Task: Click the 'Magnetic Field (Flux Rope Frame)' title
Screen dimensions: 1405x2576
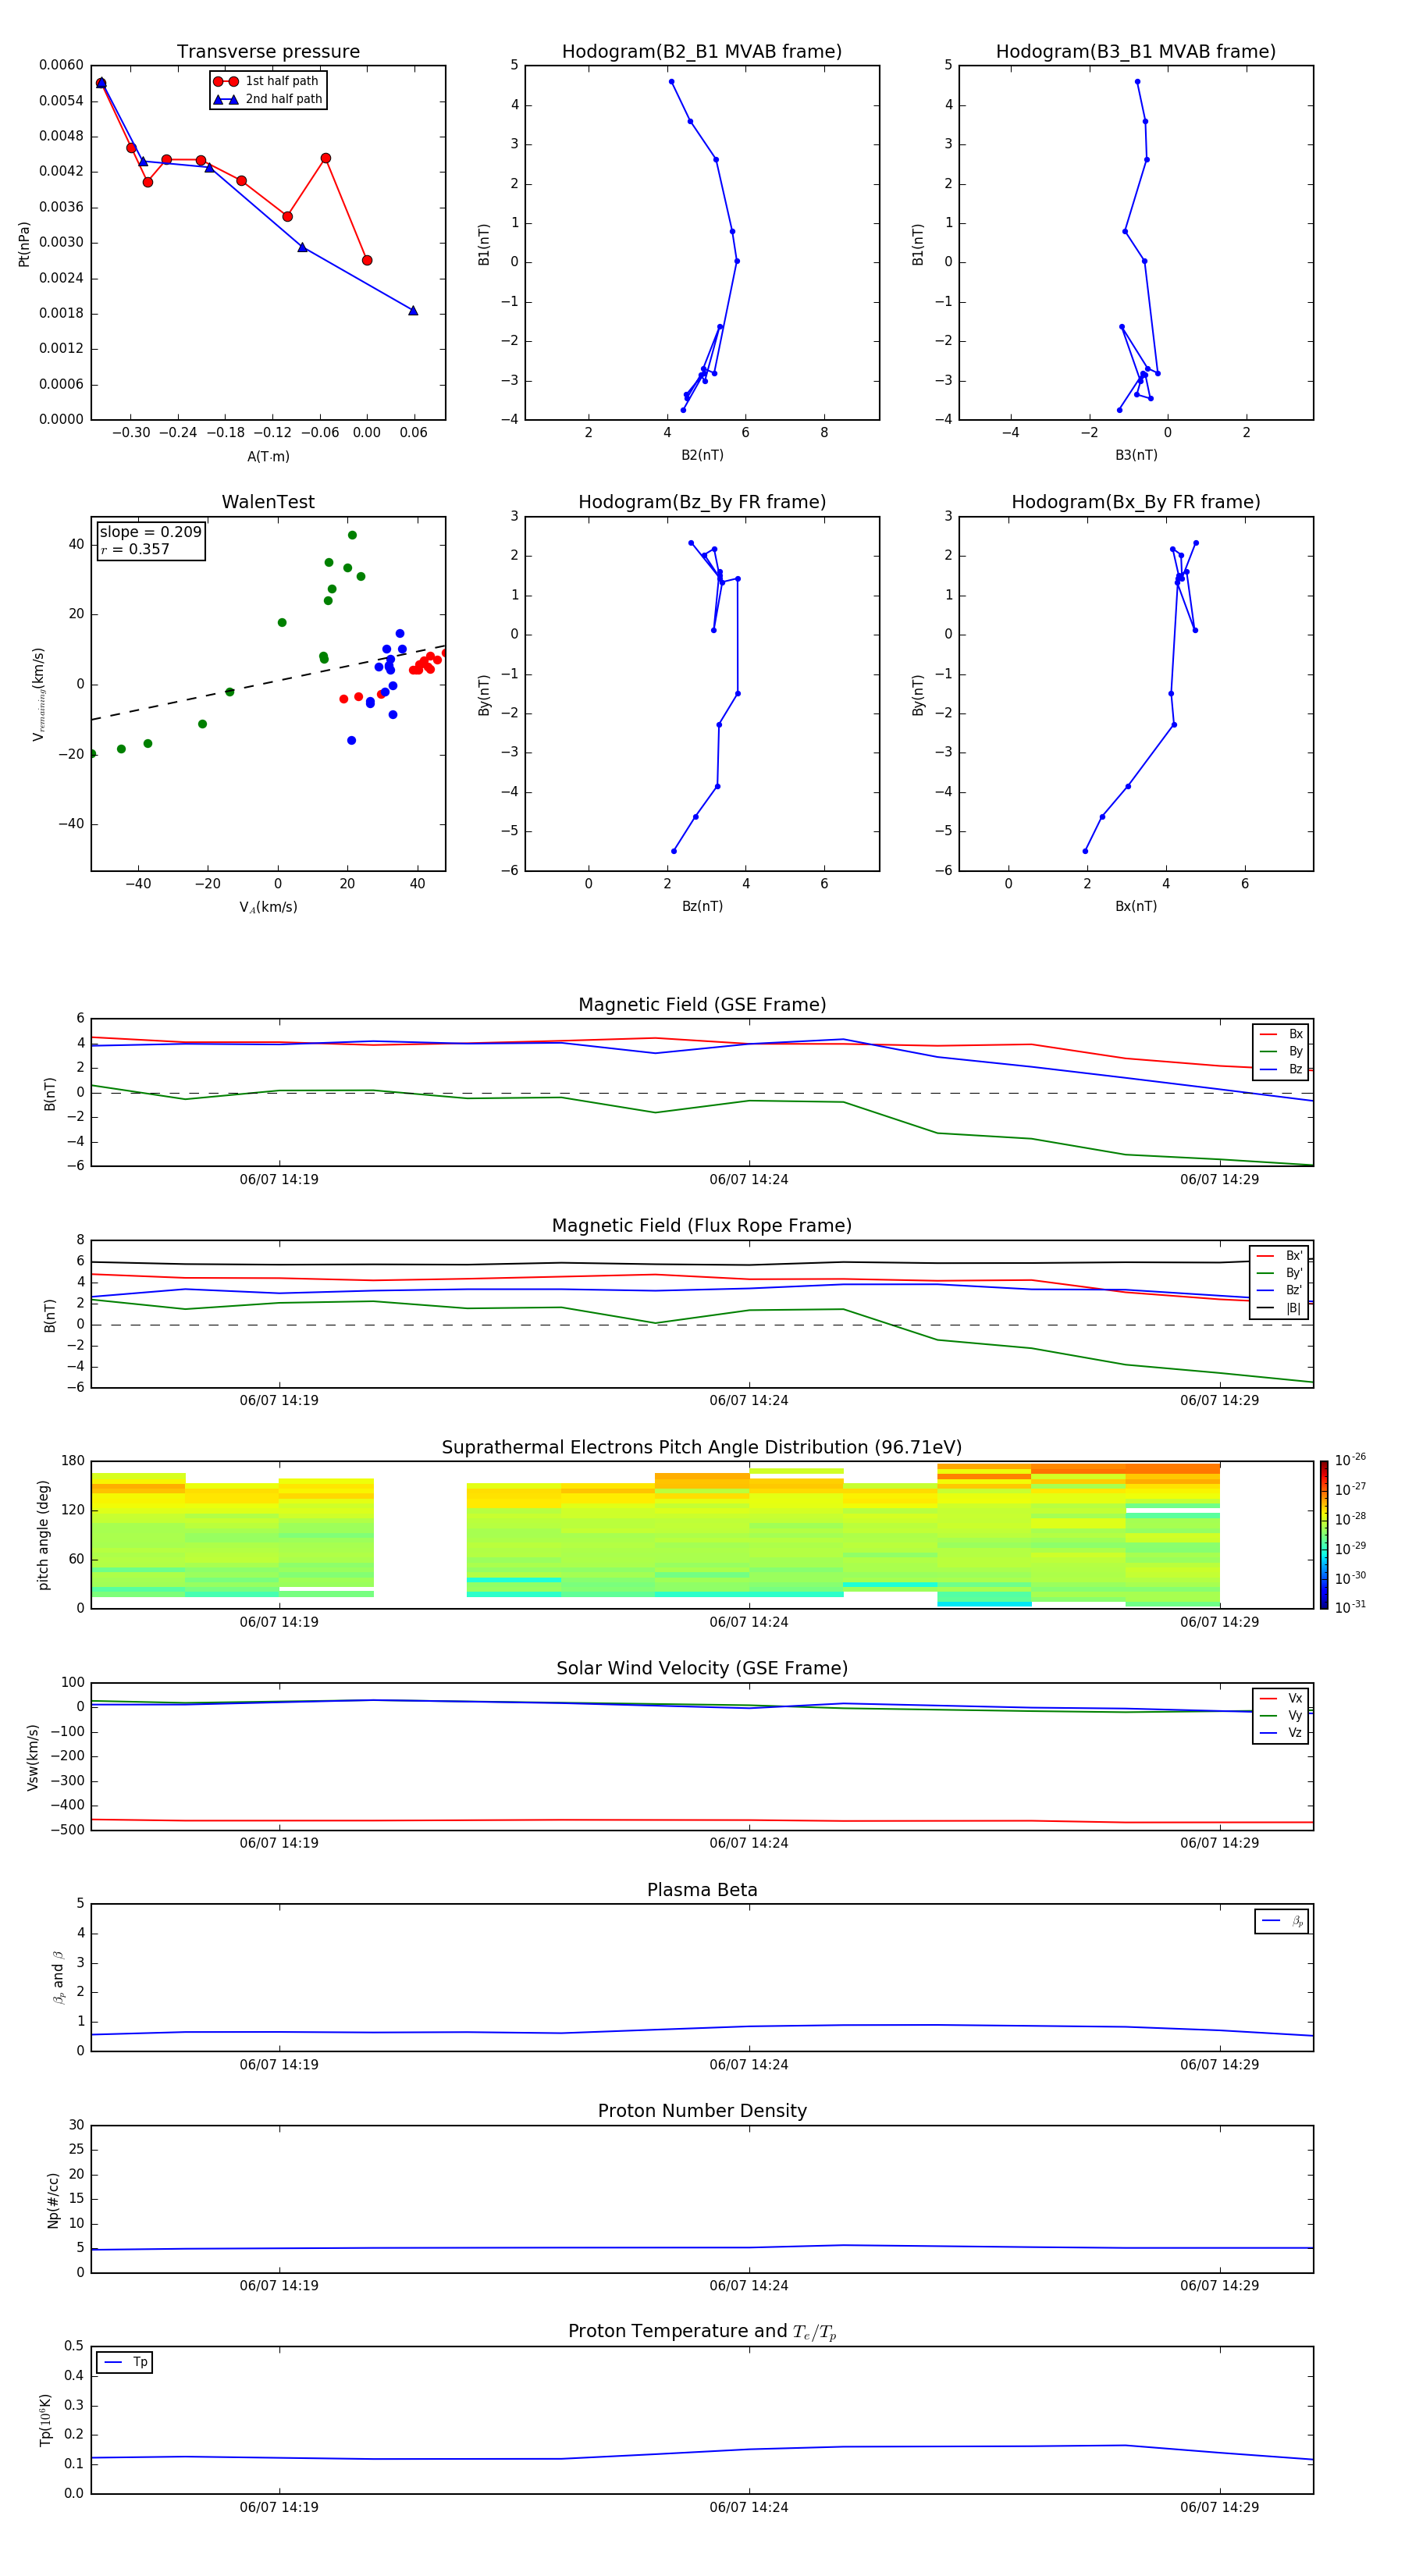Action: click(x=702, y=1226)
